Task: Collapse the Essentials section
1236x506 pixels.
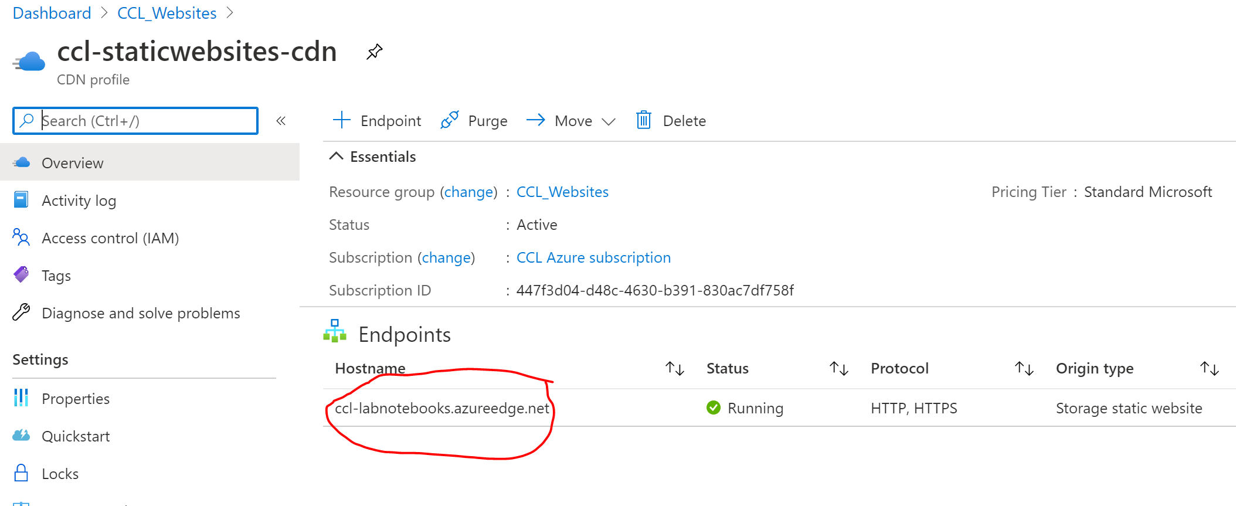Action: tap(336, 156)
